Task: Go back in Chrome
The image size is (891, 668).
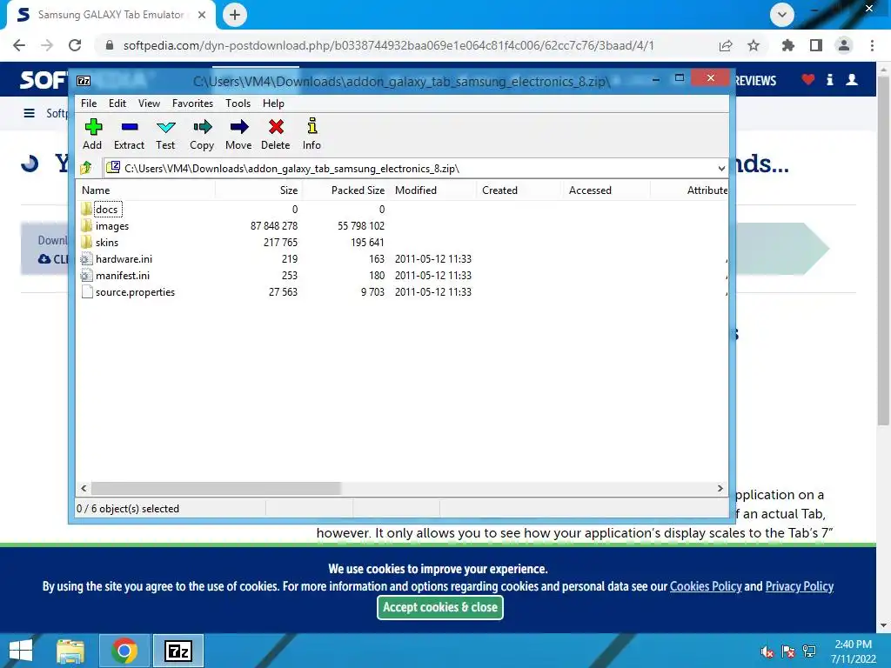Action: pos(19,45)
